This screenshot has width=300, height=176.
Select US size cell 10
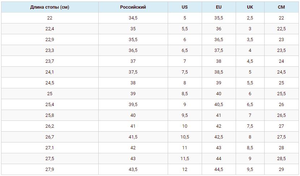click(185, 126)
